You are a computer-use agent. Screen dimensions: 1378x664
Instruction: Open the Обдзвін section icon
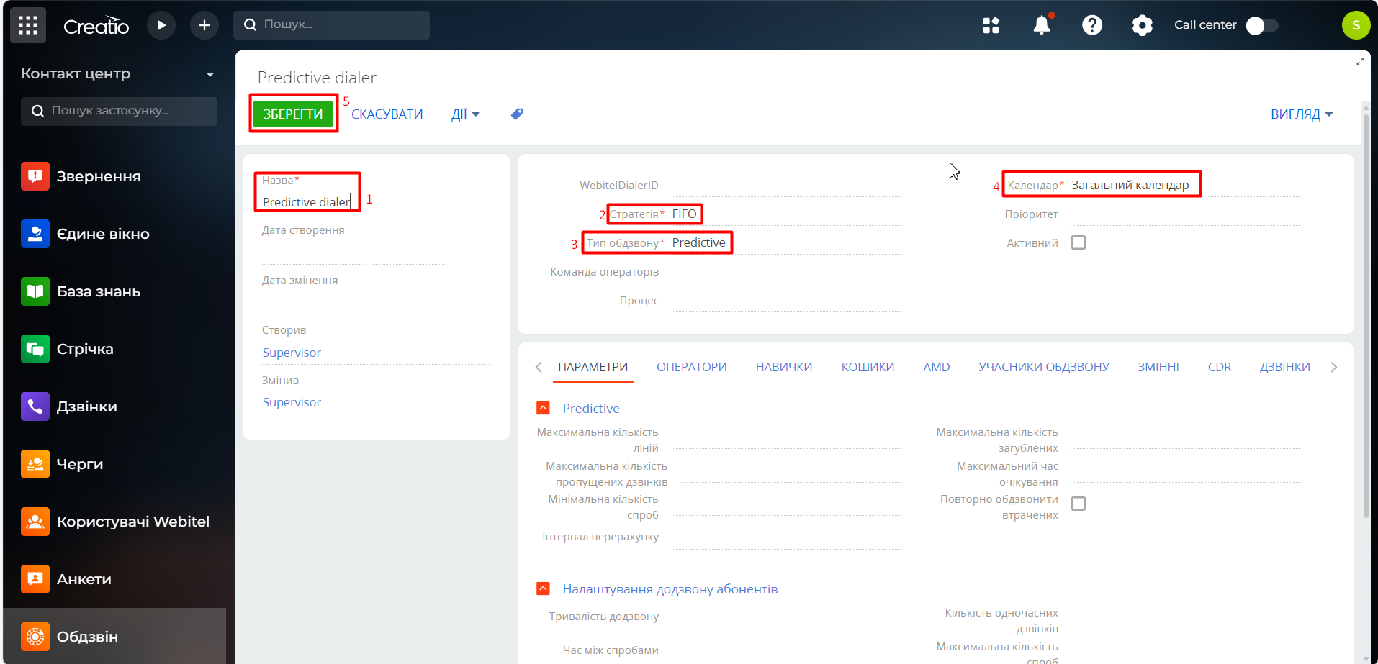[x=35, y=637]
